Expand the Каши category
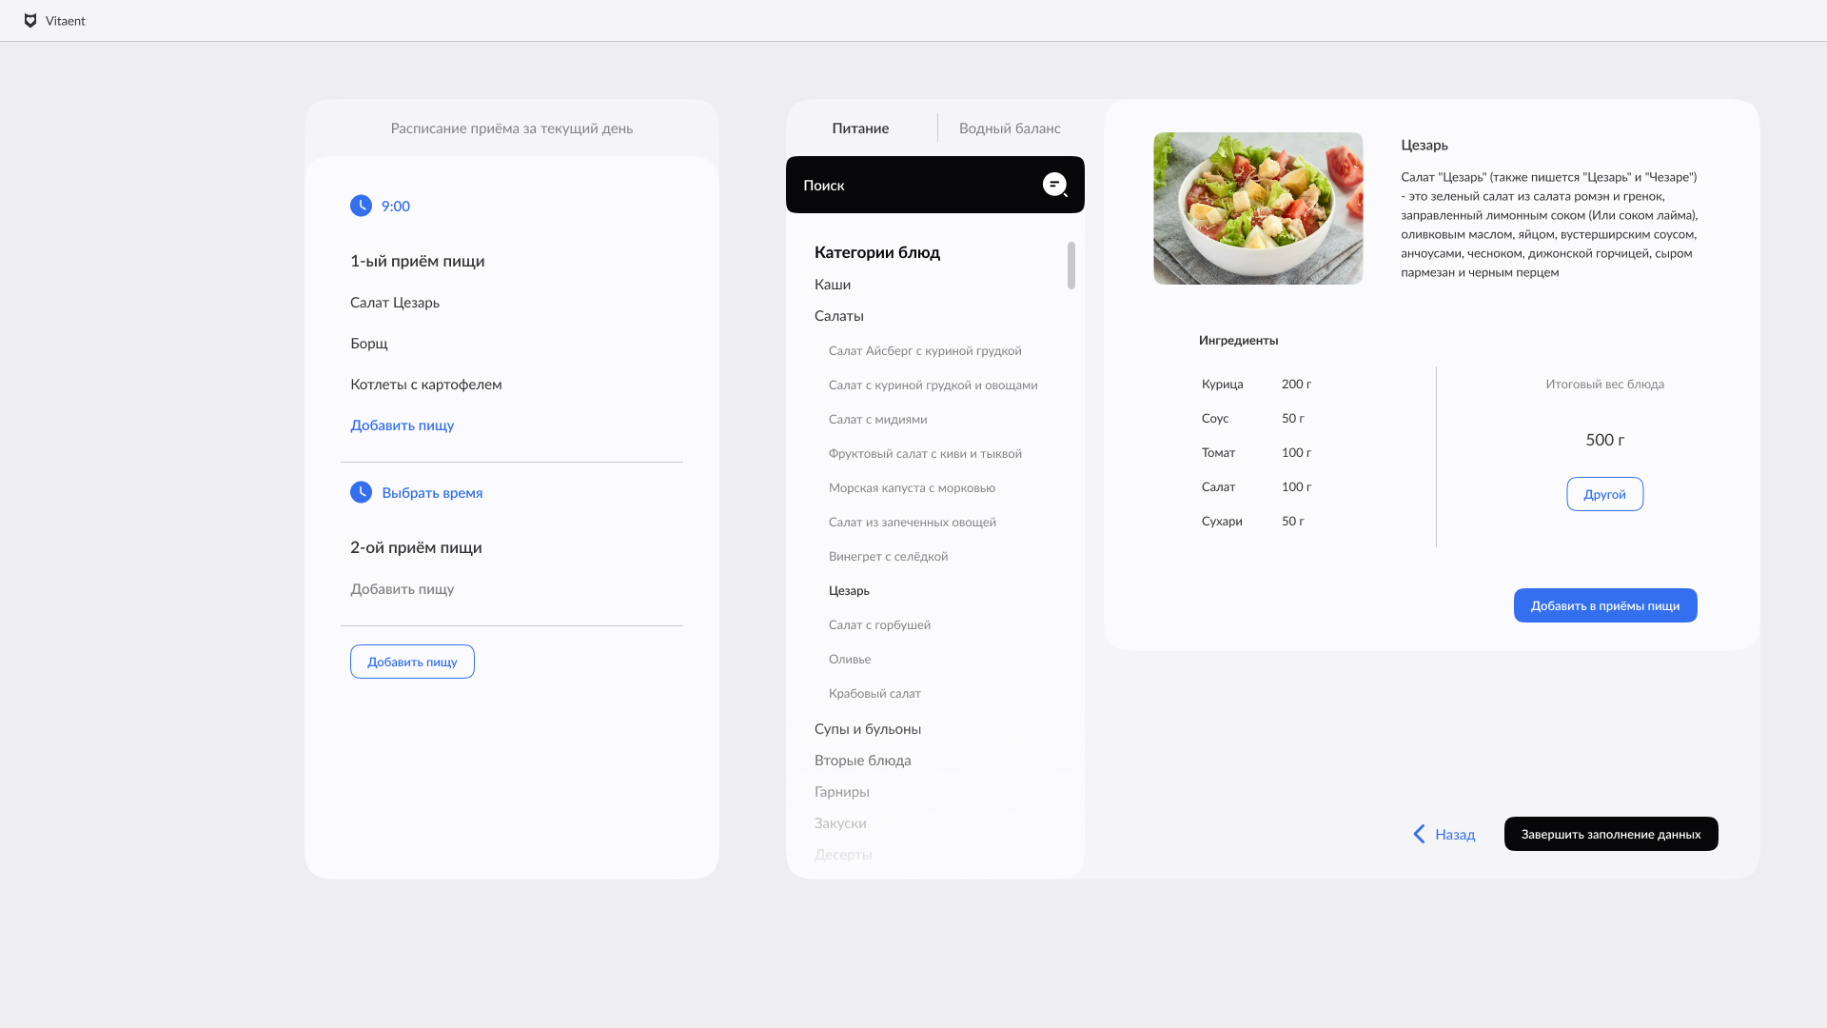Viewport: 1827px width, 1028px height. [x=833, y=285]
